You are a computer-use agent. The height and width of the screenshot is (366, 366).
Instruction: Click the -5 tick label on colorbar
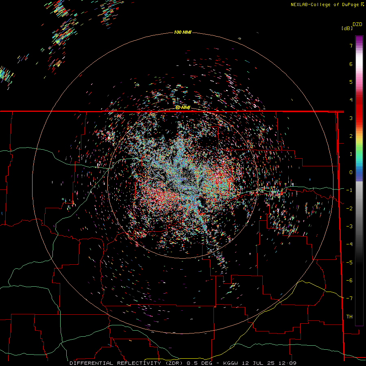(349, 263)
